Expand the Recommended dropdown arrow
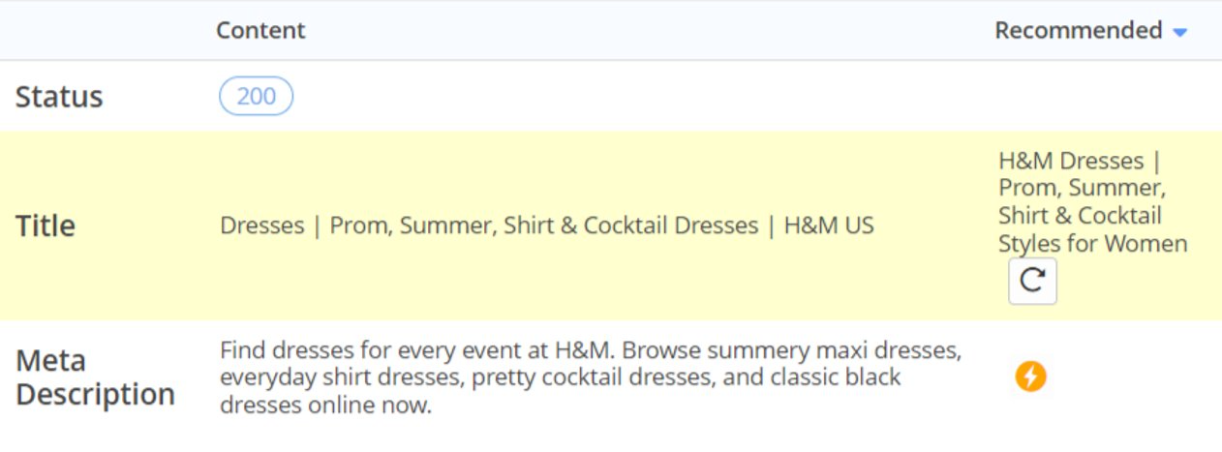1222x452 pixels. [1179, 33]
